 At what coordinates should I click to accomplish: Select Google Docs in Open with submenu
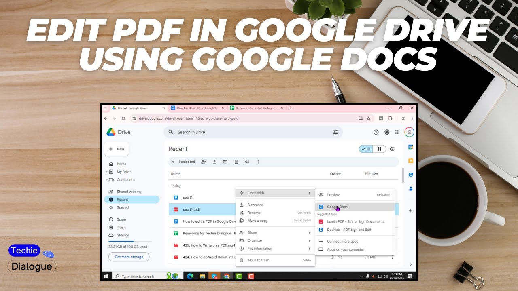point(355,207)
